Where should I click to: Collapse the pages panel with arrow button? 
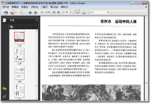[x=36, y=20]
